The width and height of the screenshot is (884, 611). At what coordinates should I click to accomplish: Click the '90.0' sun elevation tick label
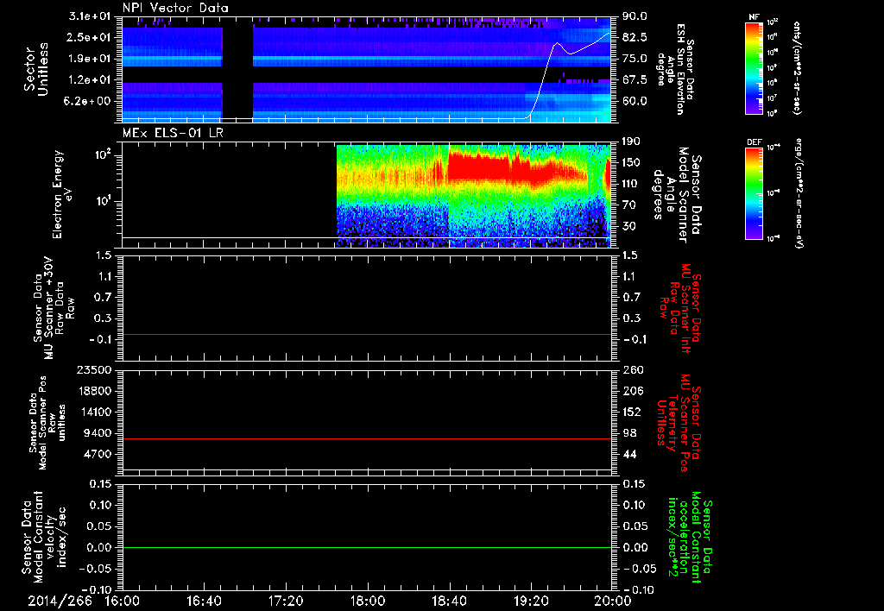pyautogui.click(x=635, y=16)
